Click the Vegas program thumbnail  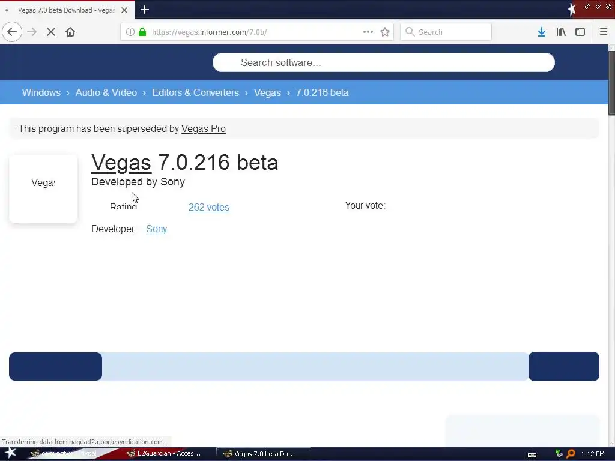pos(43,189)
